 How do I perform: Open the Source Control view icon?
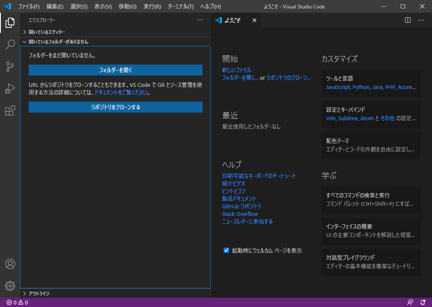coord(10,67)
